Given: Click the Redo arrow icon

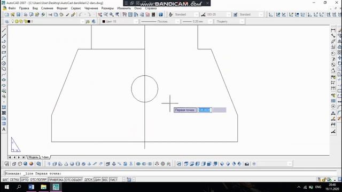Looking at the screenshot, I should (x=89, y=14).
